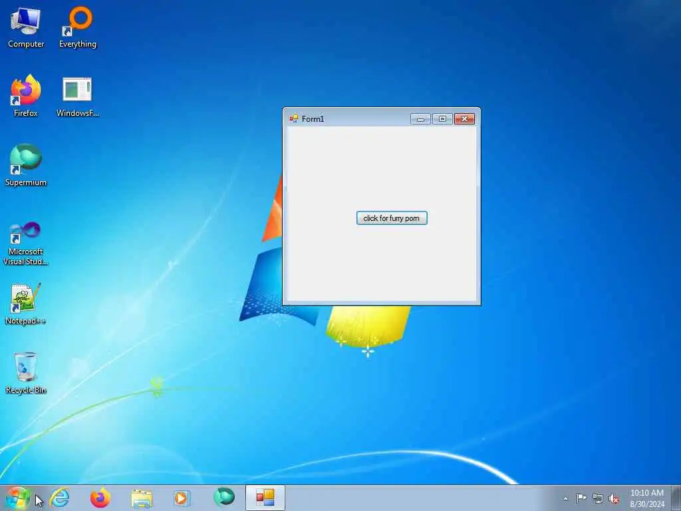Screen dimensions: 681x511
Task: Minimize the Form1 window
Action: (x=420, y=118)
